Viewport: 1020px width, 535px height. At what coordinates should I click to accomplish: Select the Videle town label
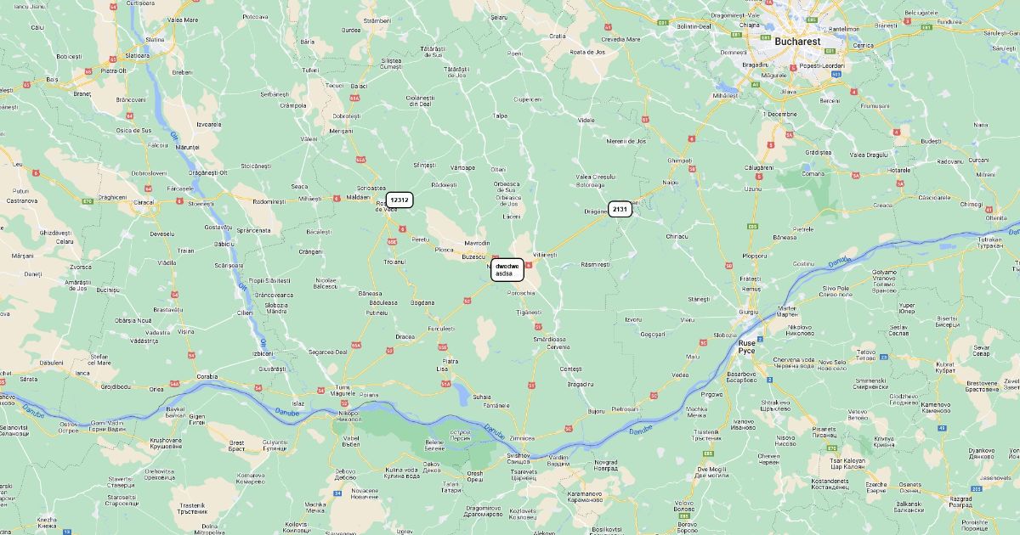pyautogui.click(x=586, y=121)
